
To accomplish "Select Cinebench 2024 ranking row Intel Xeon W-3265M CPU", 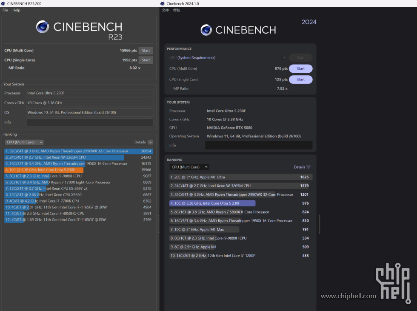I will coord(241,186).
